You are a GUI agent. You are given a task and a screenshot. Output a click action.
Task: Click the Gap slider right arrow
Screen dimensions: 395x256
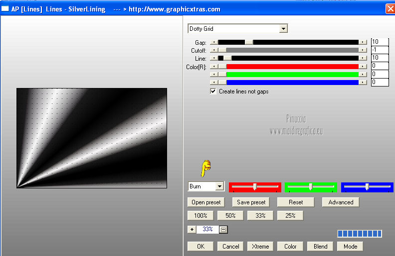pos(363,42)
